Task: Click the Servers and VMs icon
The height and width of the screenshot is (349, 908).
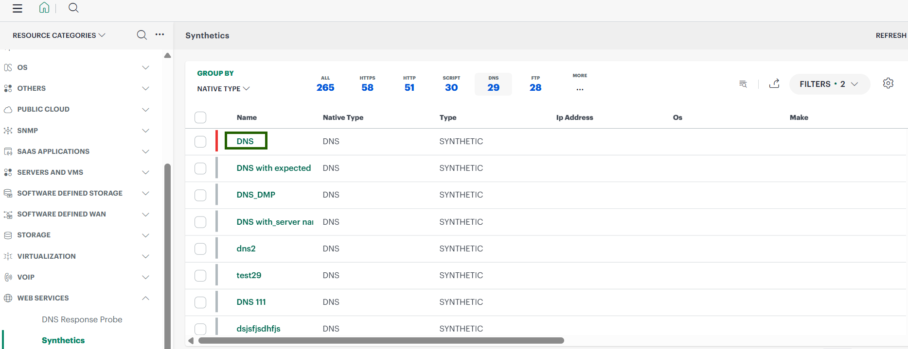Action: (x=8, y=172)
